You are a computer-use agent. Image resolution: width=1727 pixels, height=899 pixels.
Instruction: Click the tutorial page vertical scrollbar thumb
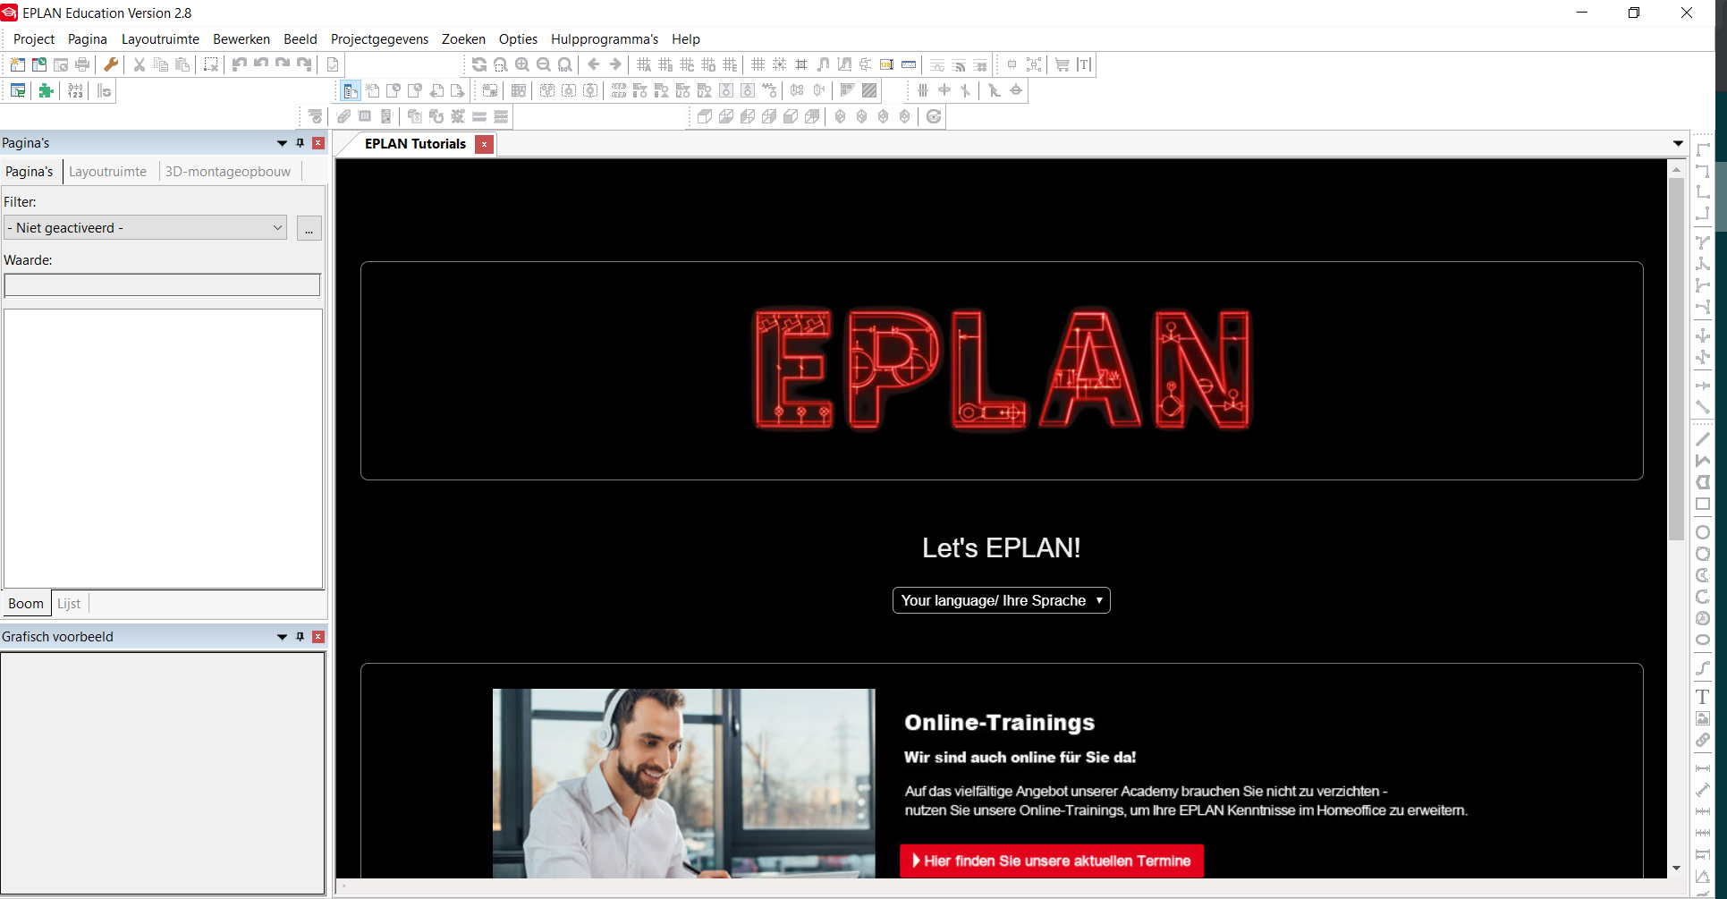click(x=1676, y=360)
